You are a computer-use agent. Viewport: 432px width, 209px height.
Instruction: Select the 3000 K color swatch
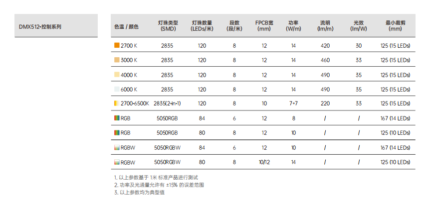point(117,60)
